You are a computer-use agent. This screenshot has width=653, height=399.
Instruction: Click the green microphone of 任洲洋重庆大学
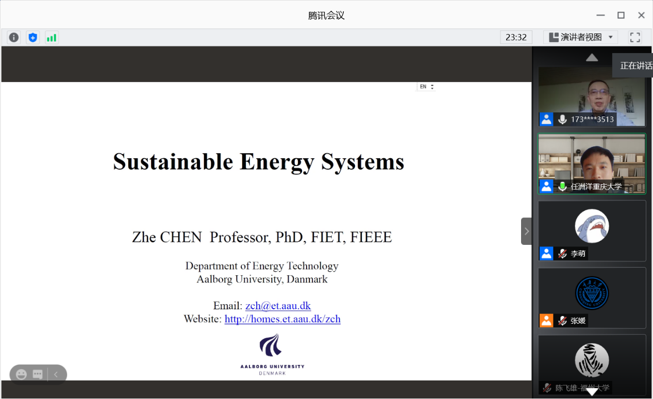click(562, 186)
